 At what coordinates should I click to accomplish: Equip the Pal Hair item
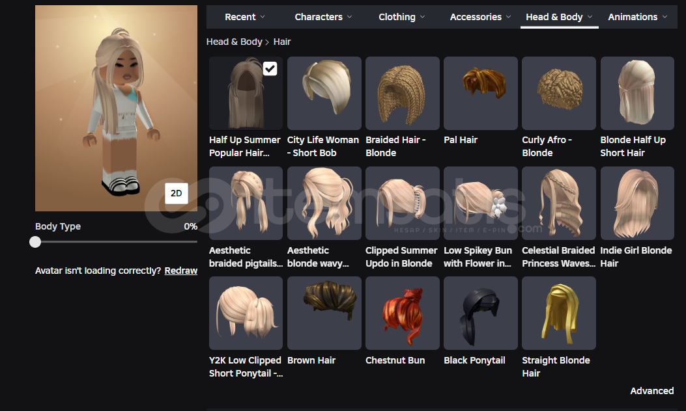(481, 93)
